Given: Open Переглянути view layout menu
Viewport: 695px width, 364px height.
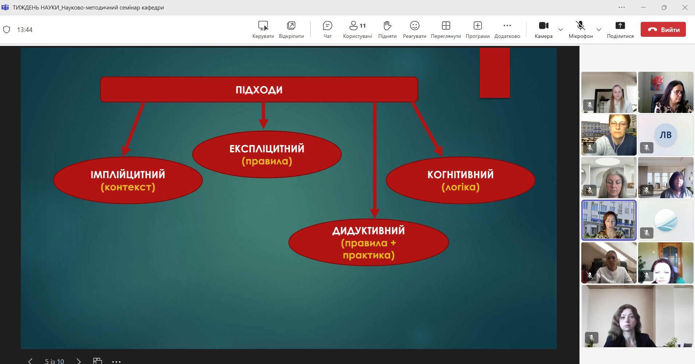Looking at the screenshot, I should click(446, 29).
